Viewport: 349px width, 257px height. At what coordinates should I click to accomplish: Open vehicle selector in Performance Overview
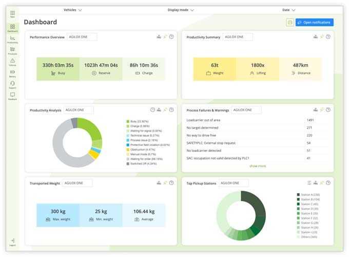82,37
